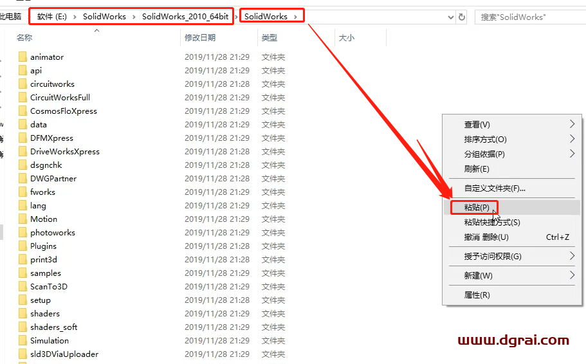Click the circuitworks folder icon
The image size is (586, 364).
click(23, 84)
